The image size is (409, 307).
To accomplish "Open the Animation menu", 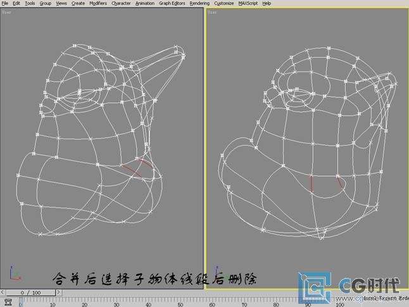I will 145,3.
